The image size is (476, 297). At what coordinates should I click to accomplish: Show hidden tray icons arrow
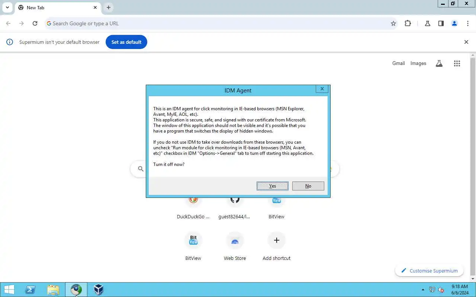423,290
